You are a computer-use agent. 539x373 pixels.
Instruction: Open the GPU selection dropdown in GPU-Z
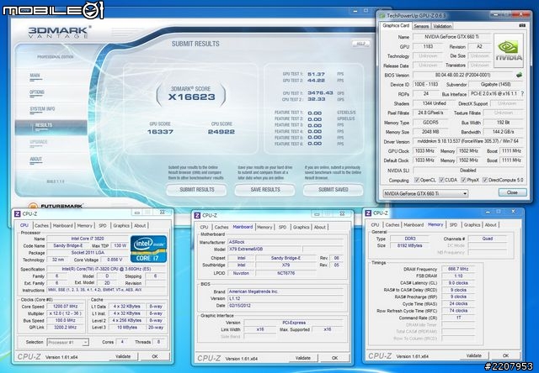tap(425, 193)
